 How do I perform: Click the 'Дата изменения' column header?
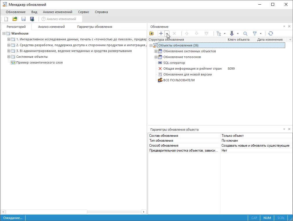coord(271,40)
